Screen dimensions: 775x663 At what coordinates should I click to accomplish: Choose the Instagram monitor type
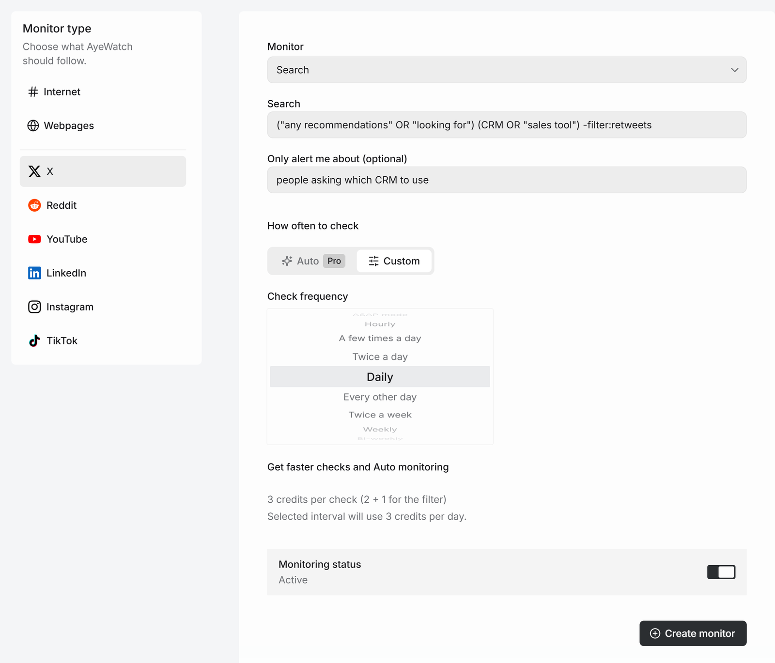point(103,307)
